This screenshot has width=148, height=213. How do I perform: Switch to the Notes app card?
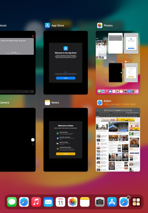click(x=66, y=140)
